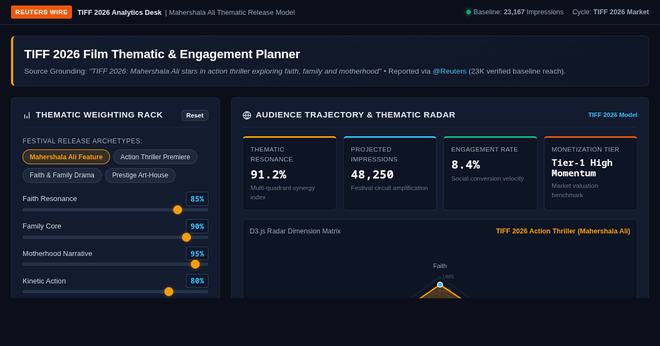Click the Family Core 90% value box
Image resolution: width=660 pixels, height=346 pixels.
pos(197,226)
